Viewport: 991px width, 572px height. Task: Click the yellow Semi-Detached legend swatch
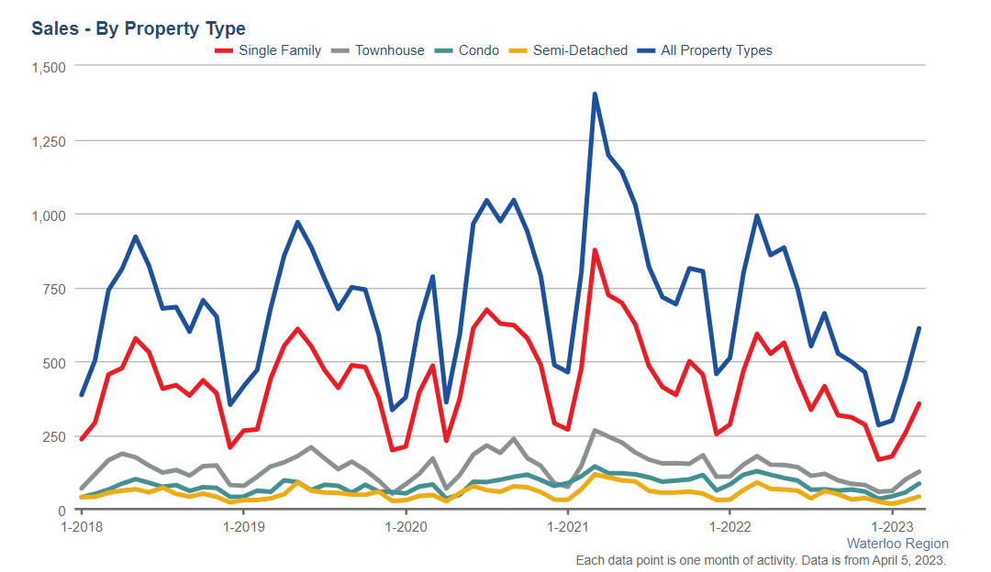[518, 51]
